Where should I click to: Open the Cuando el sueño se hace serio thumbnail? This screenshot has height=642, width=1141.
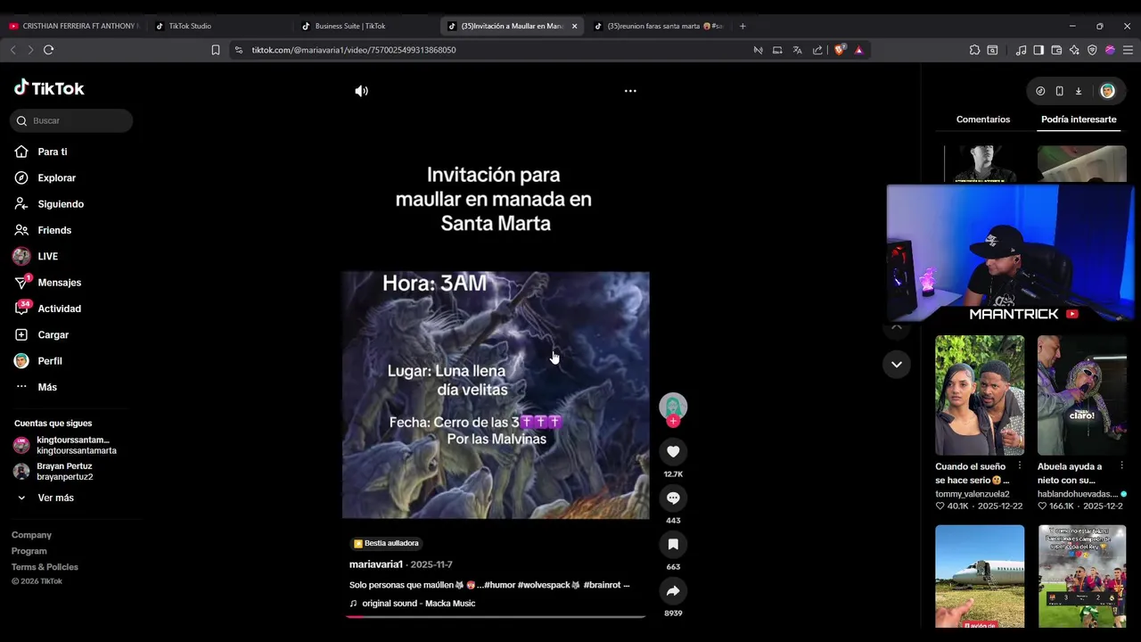point(980,395)
